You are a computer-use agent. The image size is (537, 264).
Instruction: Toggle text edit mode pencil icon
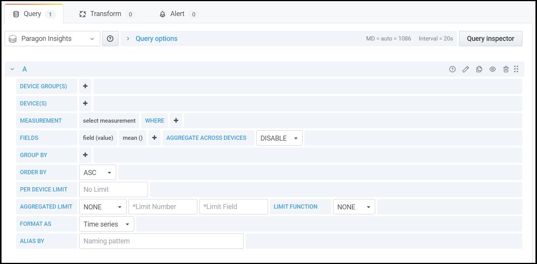(465, 69)
